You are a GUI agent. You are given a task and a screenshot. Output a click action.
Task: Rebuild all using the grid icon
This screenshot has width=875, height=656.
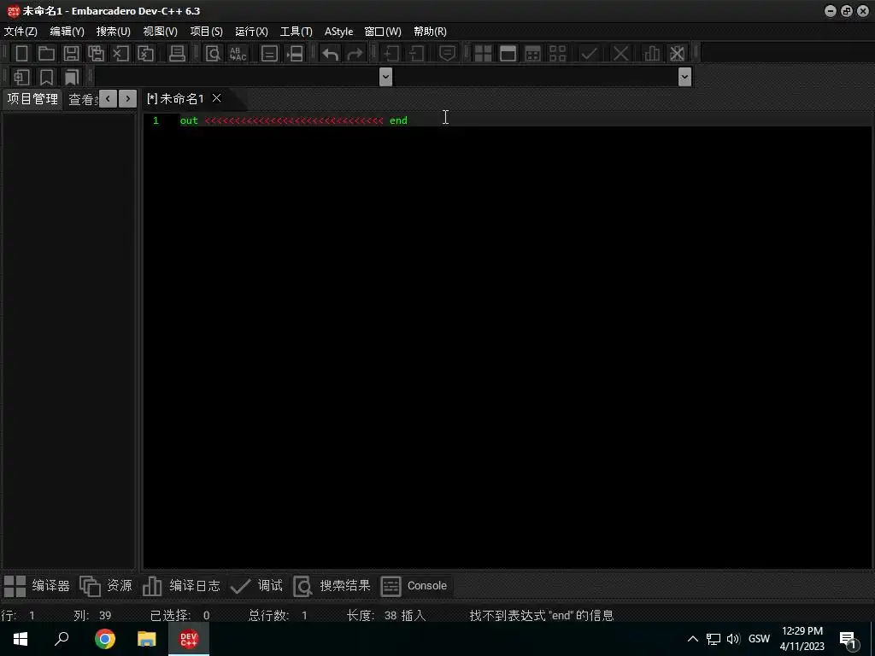point(557,54)
